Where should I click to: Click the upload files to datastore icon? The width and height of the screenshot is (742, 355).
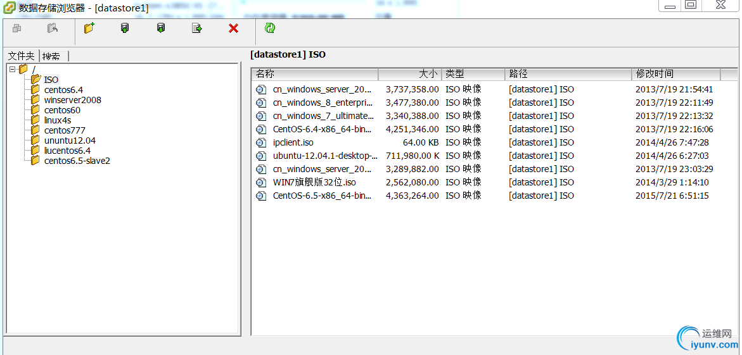(125, 28)
